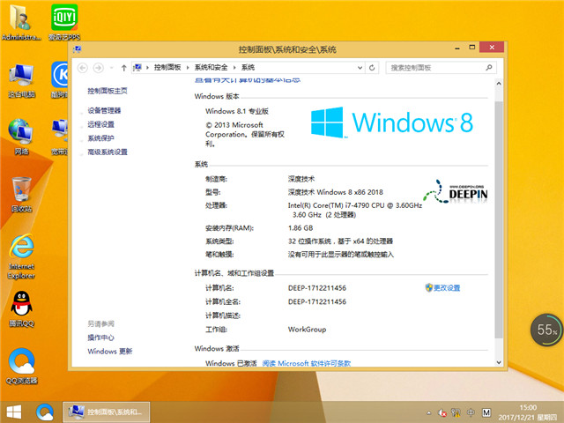Select the Intel Core i7-4790 processor text
The width and height of the screenshot is (564, 423).
point(354,210)
